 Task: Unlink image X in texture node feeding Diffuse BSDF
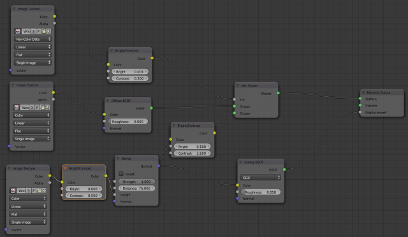tap(47, 108)
